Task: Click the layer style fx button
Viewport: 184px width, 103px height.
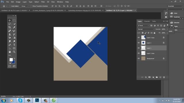Action: click(x=146, y=77)
